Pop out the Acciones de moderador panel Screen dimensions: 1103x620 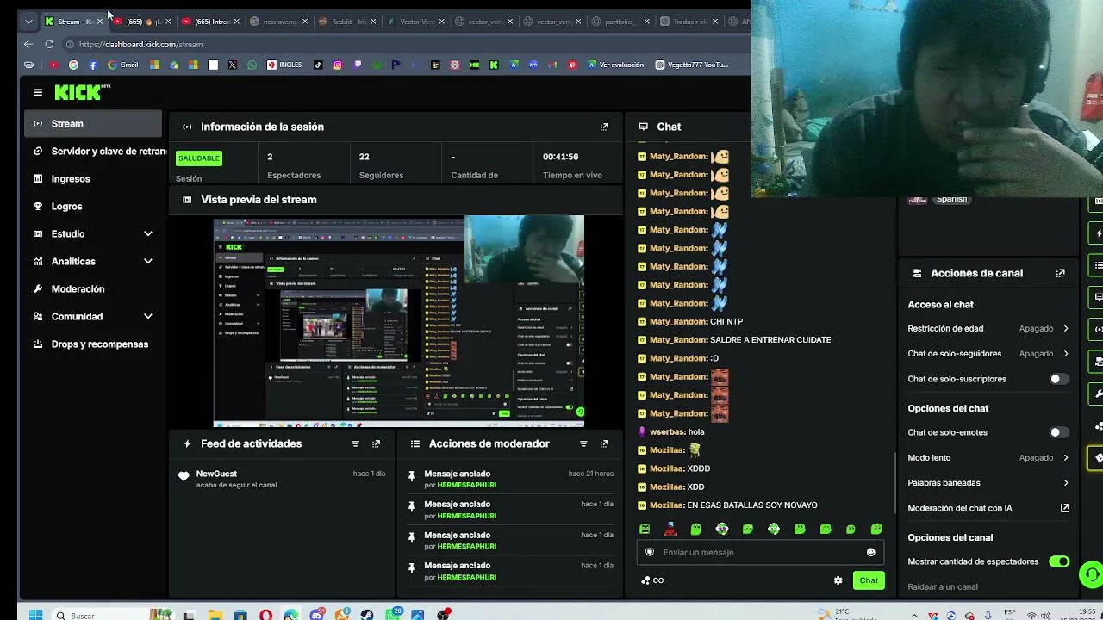[604, 443]
